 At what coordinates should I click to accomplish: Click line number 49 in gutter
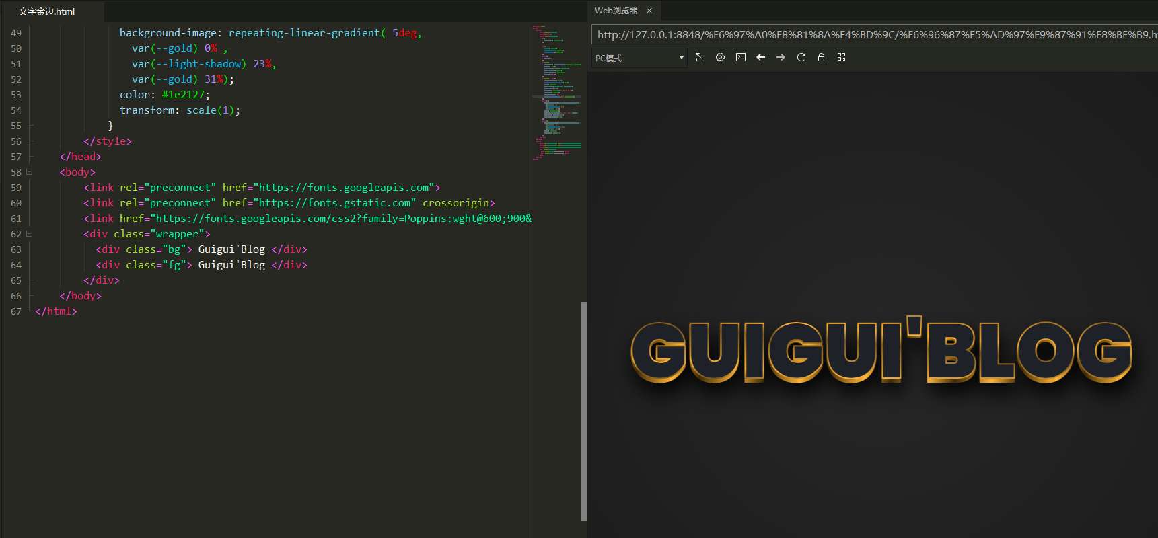click(x=16, y=33)
